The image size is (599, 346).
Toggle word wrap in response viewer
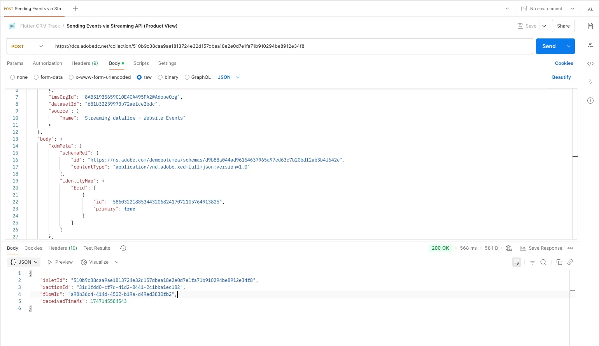click(517, 262)
